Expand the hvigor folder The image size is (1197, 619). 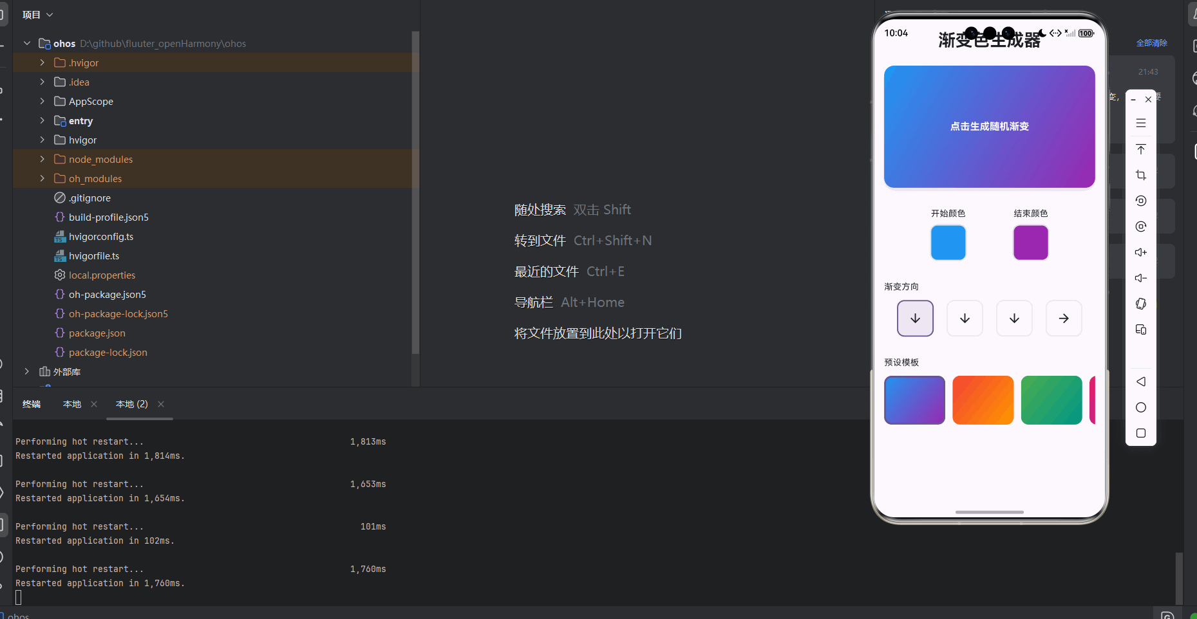[x=42, y=140]
